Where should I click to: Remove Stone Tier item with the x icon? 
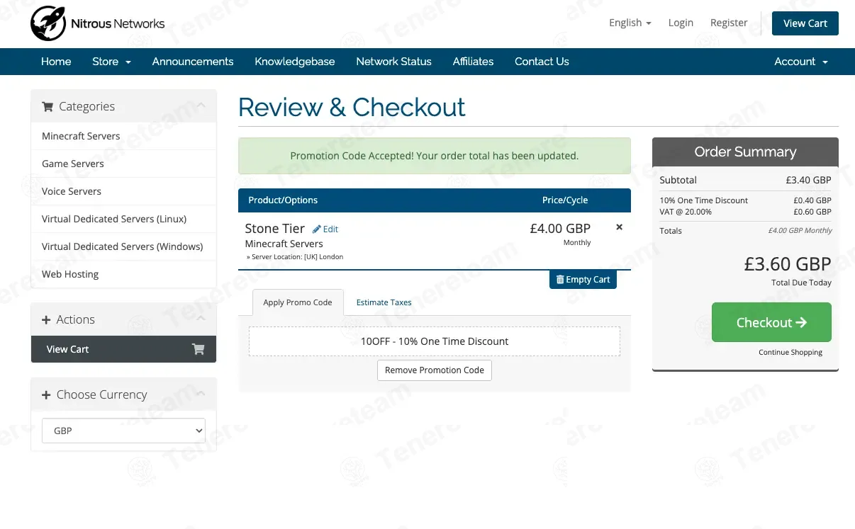click(x=619, y=227)
